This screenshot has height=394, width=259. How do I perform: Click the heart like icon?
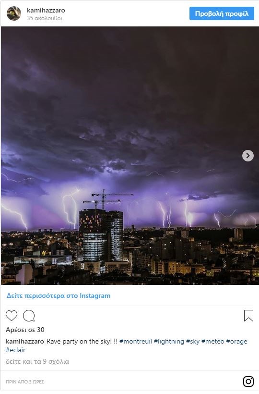(x=12, y=316)
